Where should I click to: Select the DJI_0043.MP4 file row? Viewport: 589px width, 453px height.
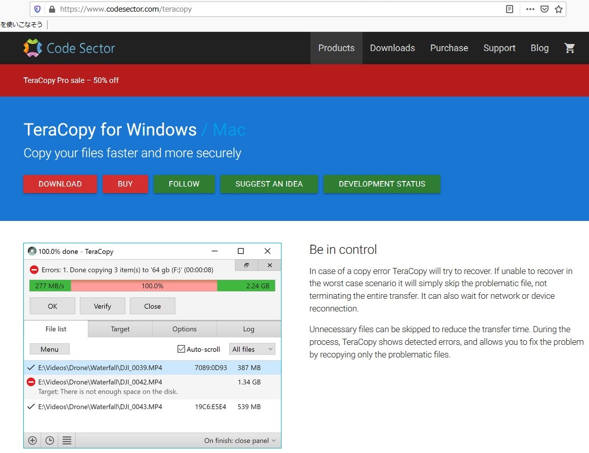(x=153, y=406)
